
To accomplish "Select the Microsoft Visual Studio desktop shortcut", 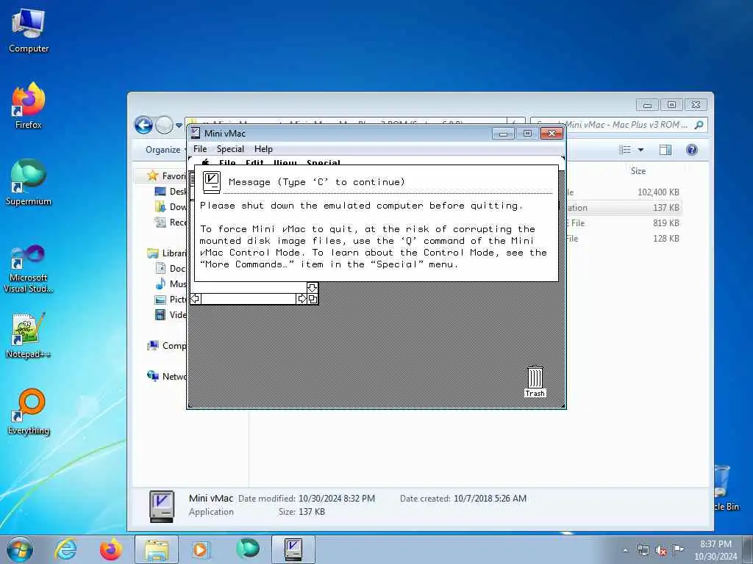I will [29, 269].
